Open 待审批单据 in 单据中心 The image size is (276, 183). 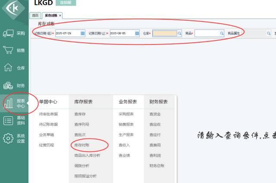[48, 114]
